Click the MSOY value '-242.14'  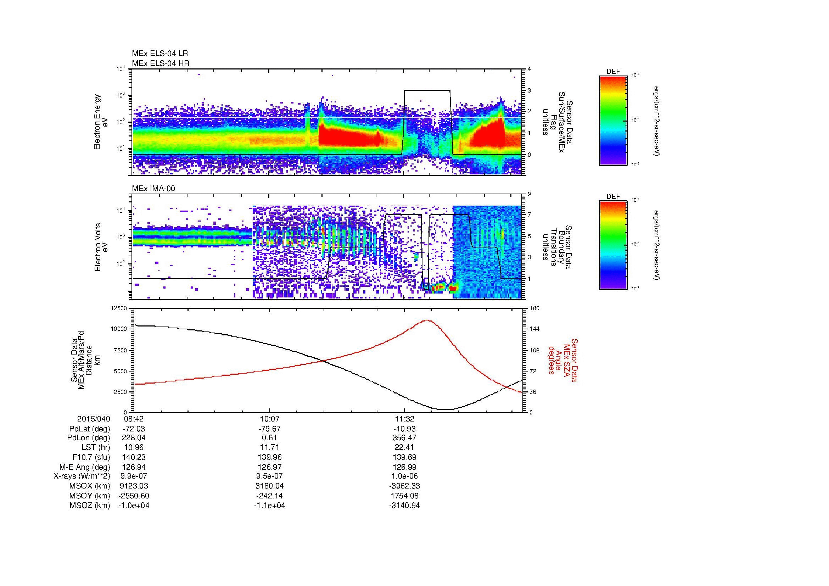click(269, 496)
